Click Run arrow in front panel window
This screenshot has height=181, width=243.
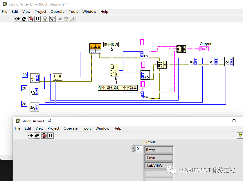point(30,135)
